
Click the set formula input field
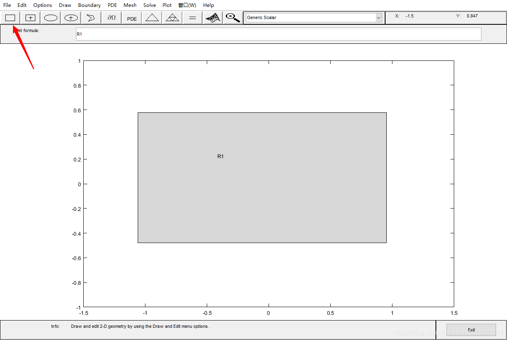(x=278, y=34)
